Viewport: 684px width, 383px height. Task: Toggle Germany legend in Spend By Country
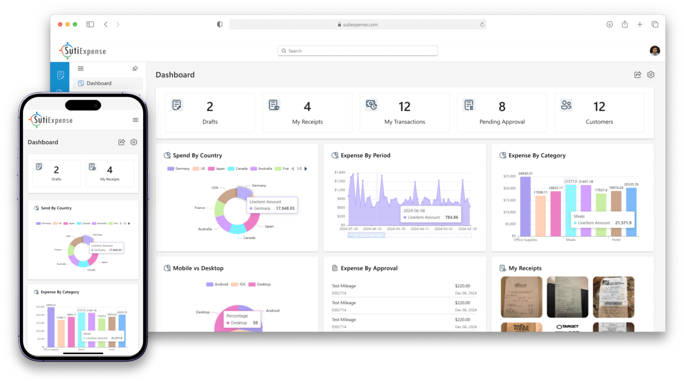pyautogui.click(x=179, y=169)
